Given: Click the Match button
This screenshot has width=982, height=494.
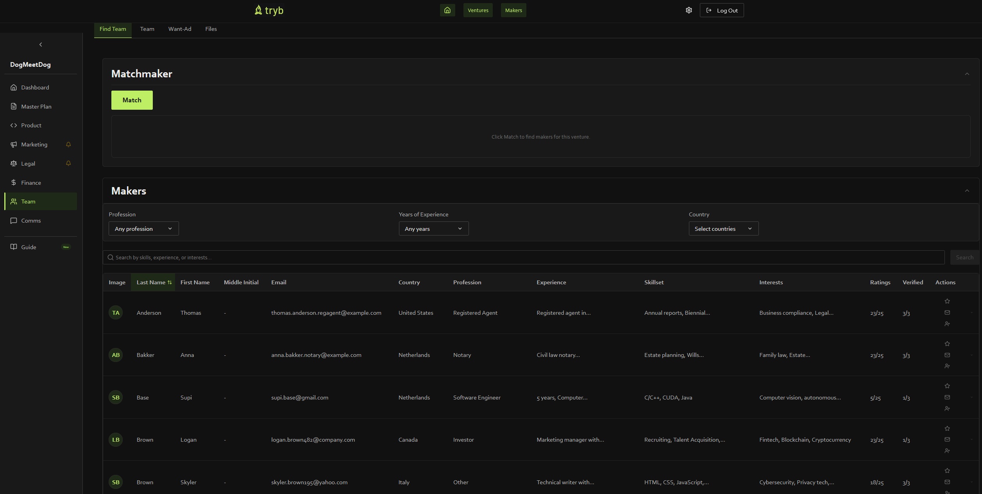Looking at the screenshot, I should (x=132, y=100).
